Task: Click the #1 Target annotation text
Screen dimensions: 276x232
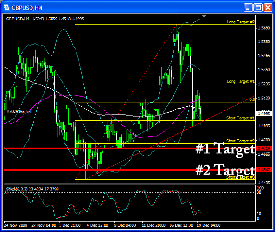Action: (x=225, y=149)
